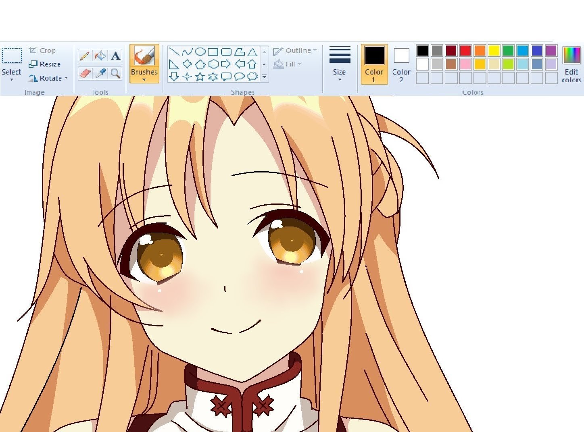Pick the Right arrow shape

[226, 64]
